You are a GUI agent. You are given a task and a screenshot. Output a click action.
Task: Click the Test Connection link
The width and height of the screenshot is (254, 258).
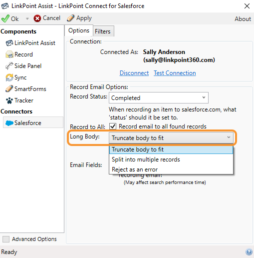click(x=175, y=73)
